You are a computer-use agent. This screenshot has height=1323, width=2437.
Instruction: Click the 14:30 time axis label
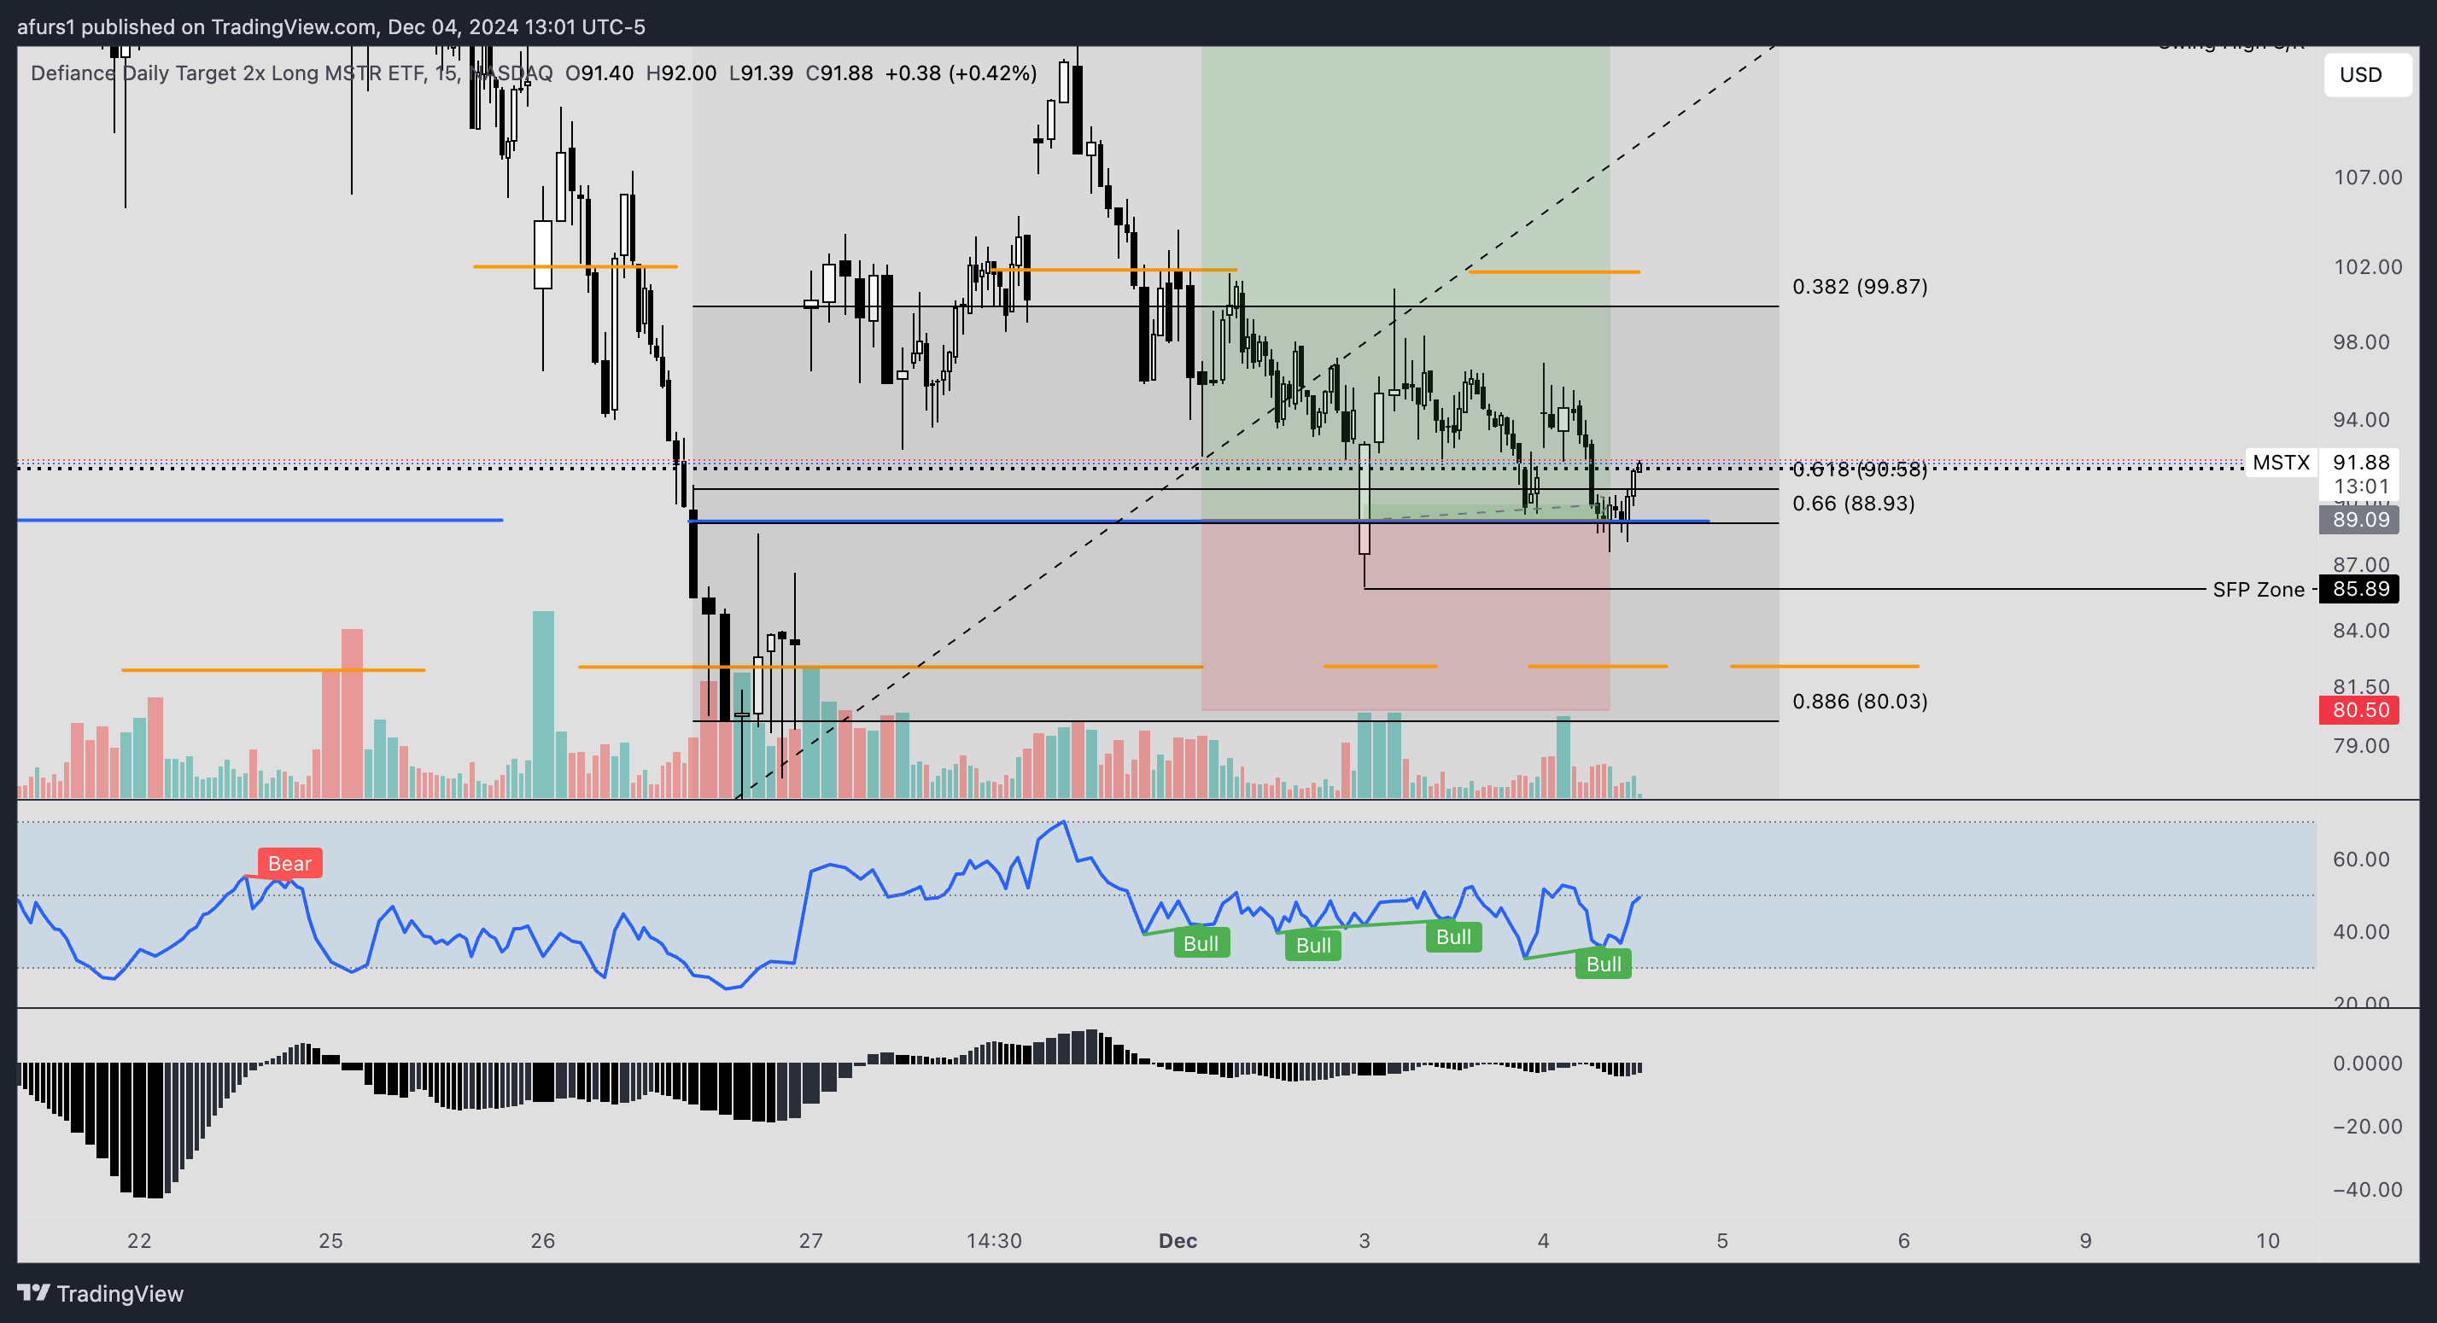coord(994,1241)
